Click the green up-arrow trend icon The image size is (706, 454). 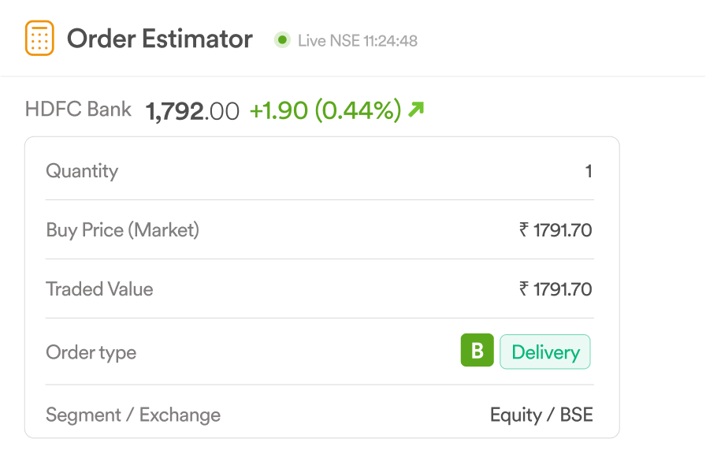[416, 110]
